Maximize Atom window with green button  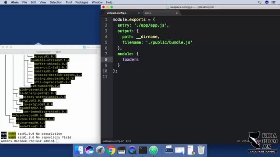pyautogui.click(x=112, y=7)
